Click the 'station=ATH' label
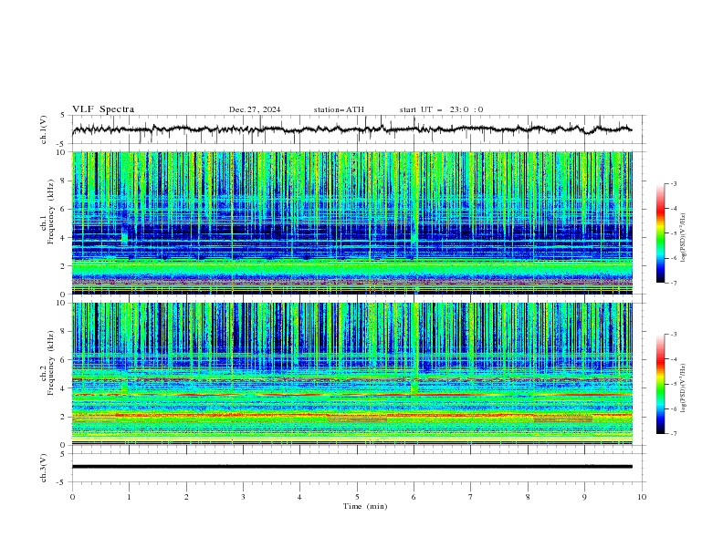The image size is (723, 558). [339, 109]
